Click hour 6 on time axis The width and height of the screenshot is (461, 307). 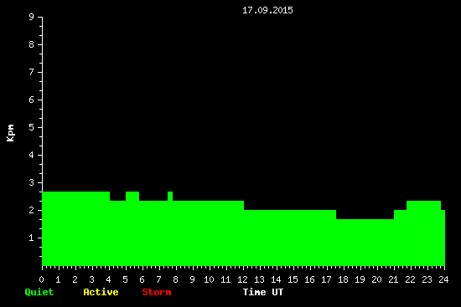pyautogui.click(x=142, y=279)
